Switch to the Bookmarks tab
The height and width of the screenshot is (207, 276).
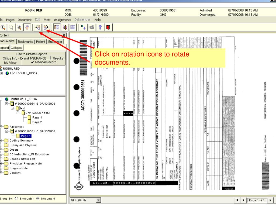point(25,42)
